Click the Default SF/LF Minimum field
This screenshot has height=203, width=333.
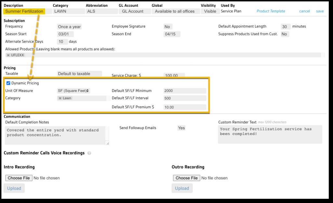point(184,91)
